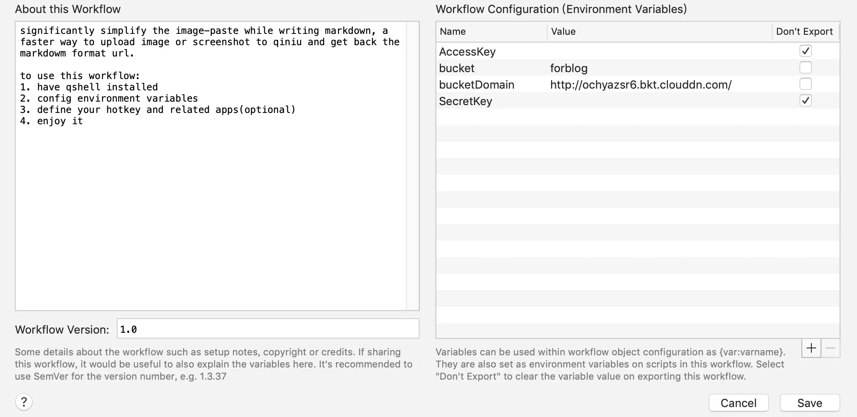Image resolution: width=857 pixels, height=417 pixels.
Task: Select the SecretKey variable name
Action: click(465, 101)
